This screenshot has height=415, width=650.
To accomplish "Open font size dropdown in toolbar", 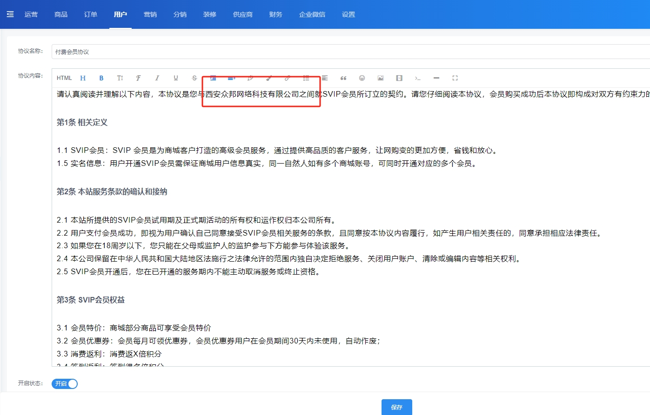I will (x=120, y=78).
